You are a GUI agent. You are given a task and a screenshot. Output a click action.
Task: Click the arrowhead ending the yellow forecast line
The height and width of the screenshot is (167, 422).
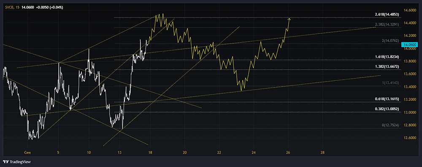coord(289,19)
